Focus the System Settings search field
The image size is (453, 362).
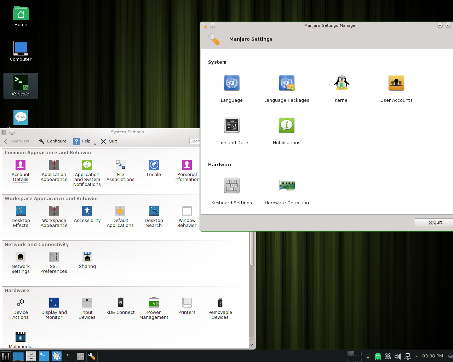click(x=195, y=141)
